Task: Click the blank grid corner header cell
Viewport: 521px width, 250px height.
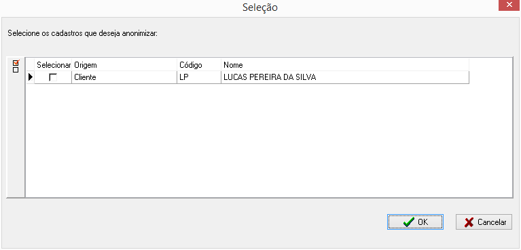Action: (x=31, y=64)
